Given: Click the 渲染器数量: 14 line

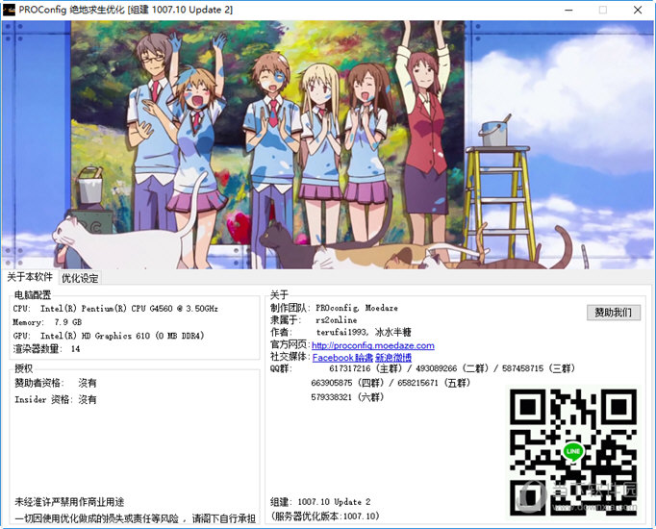Looking at the screenshot, I should 46,349.
